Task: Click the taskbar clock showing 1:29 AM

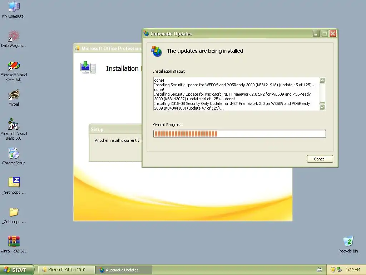Action: (353, 270)
